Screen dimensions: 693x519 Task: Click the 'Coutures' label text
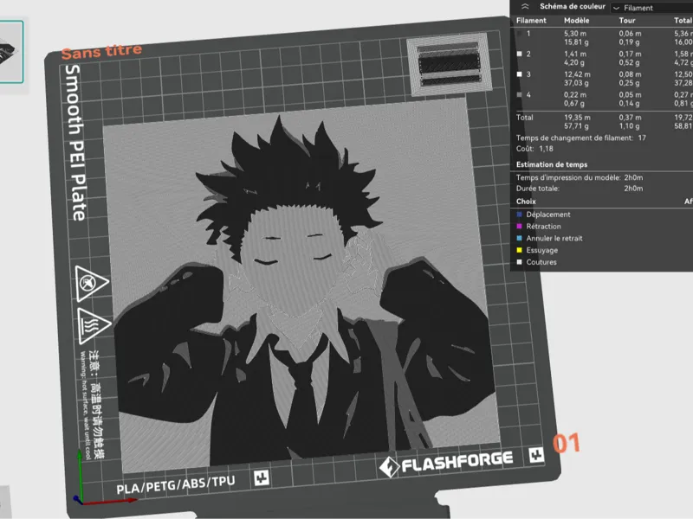click(x=541, y=262)
